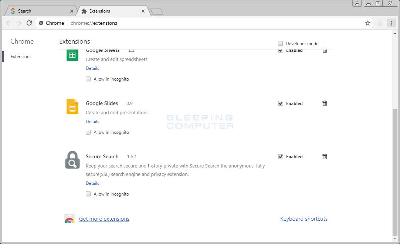Enable Developer mode checkbox
Screen dimensions: 400x244
click(280, 43)
